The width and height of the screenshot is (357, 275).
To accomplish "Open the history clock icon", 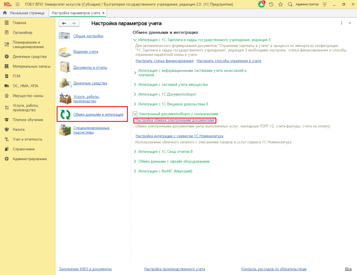I will point(271,4).
